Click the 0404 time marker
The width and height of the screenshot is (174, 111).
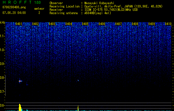coord(69,24)
